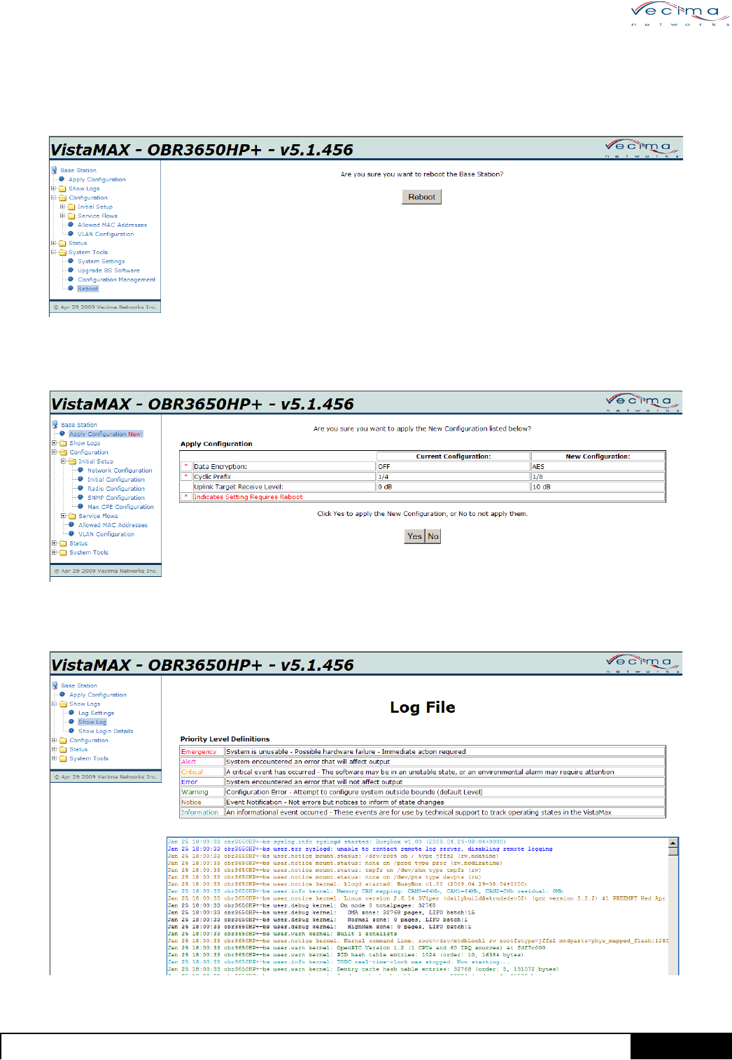This screenshot has height=1060, width=732.
Task: Click the Show Logs folder icon in the Reboot screen
Action: pyautogui.click(x=62, y=188)
